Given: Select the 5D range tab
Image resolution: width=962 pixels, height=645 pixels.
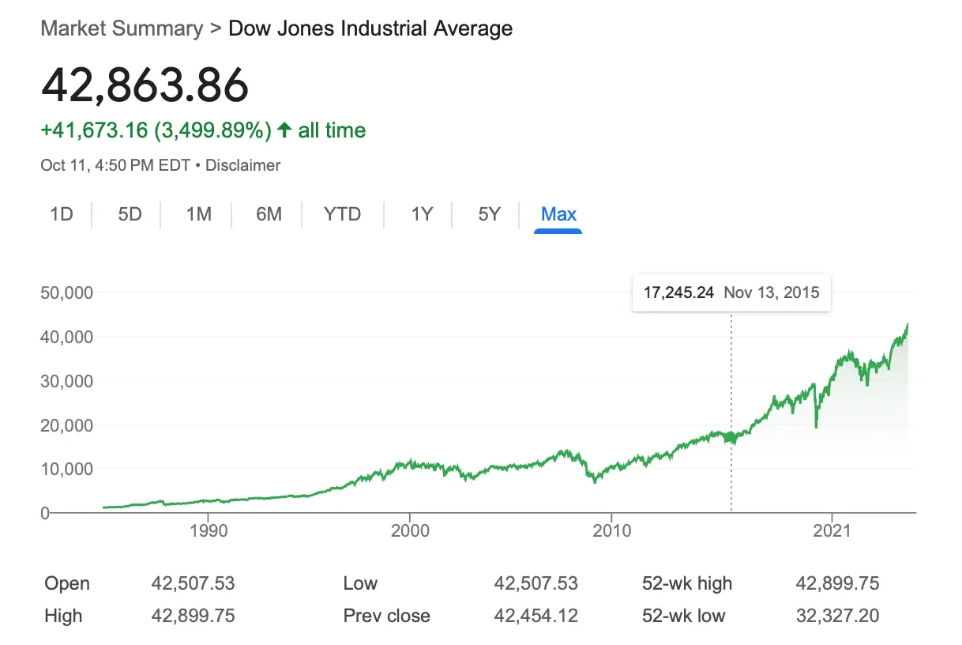Looking at the screenshot, I should (130, 214).
